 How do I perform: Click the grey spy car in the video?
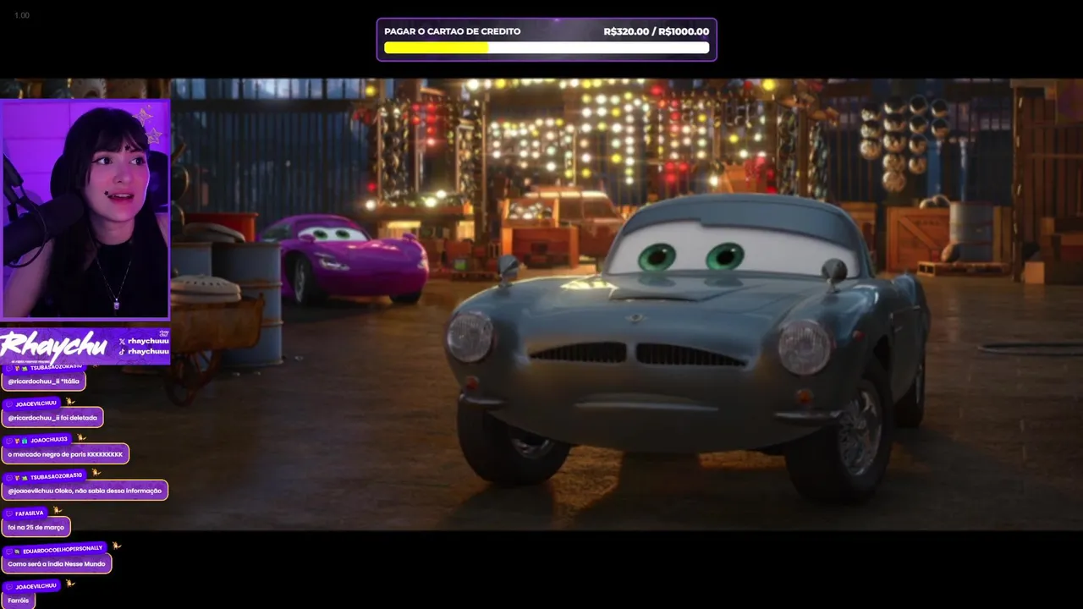pyautogui.click(x=687, y=347)
